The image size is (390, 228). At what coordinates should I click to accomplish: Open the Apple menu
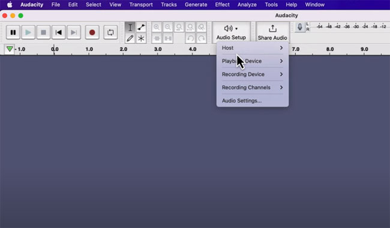click(x=10, y=5)
